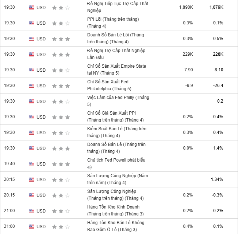Open Chỉ Số Sản Xuất Fed Philadelphia event
Viewport: 238px width, 234px height.
(x=109, y=86)
